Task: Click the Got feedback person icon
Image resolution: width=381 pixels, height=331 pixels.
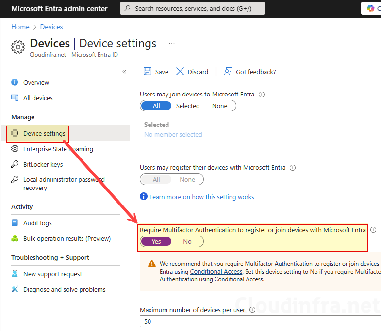Action: coord(228,72)
